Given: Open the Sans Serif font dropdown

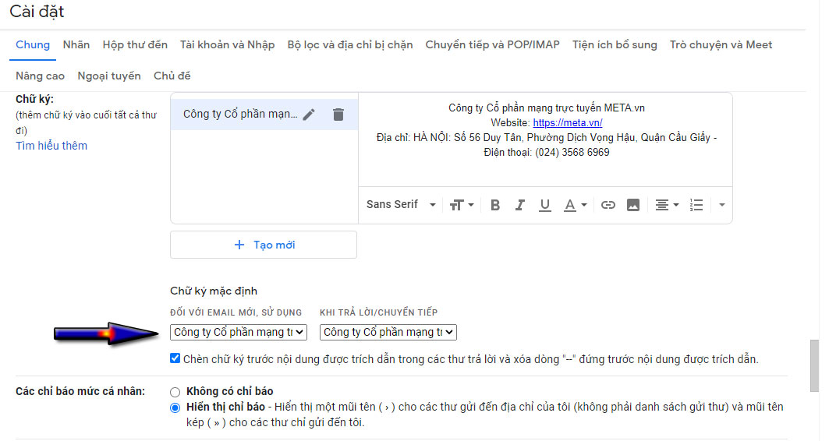Looking at the screenshot, I should coord(402,204).
